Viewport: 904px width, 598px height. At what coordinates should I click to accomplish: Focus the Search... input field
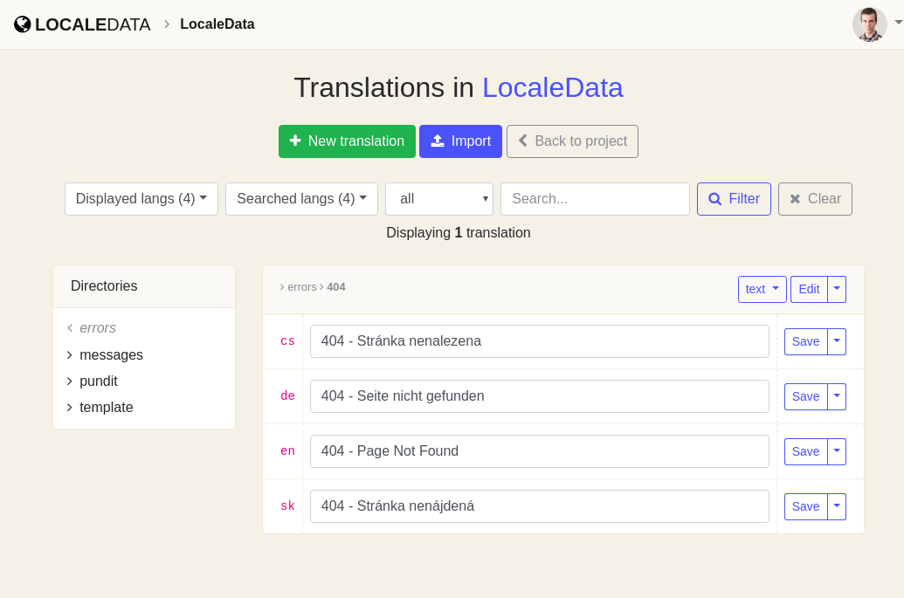[595, 199]
